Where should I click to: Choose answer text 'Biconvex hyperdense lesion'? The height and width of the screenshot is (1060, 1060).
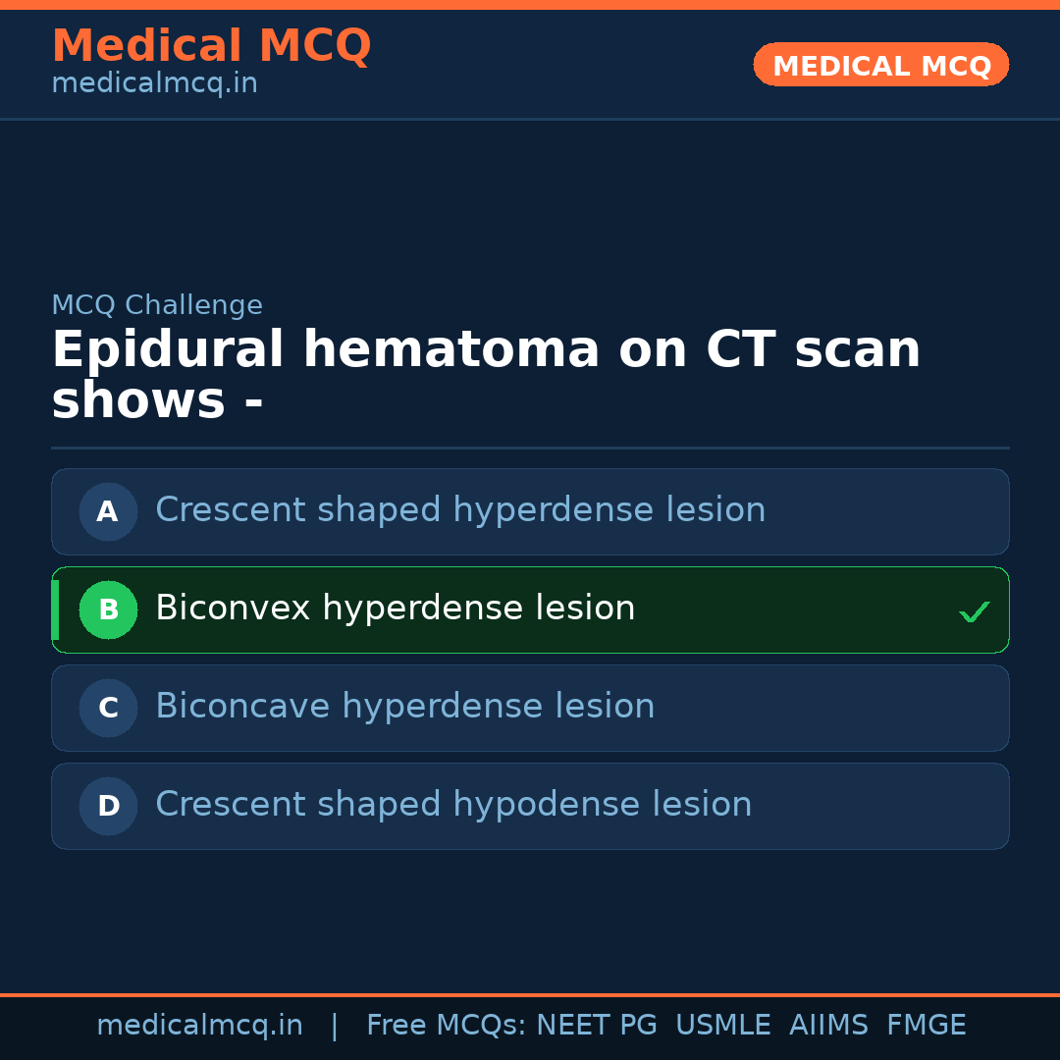(395, 609)
